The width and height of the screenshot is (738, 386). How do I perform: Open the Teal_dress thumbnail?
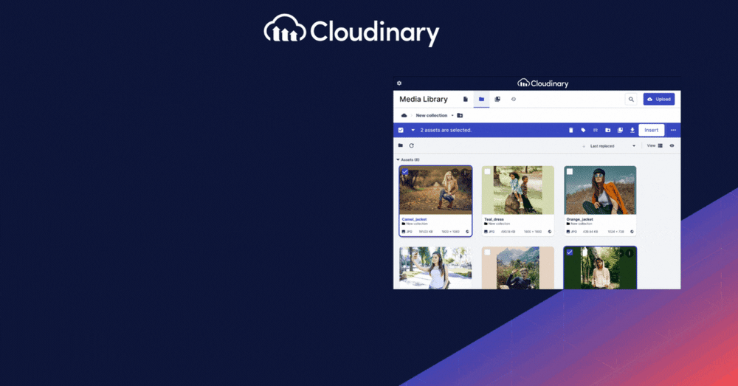(518, 190)
